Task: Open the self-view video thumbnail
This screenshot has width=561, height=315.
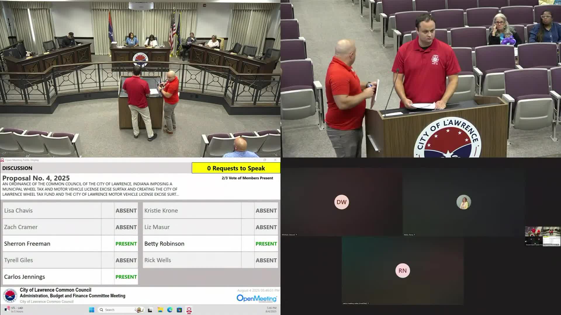Action: click(543, 236)
